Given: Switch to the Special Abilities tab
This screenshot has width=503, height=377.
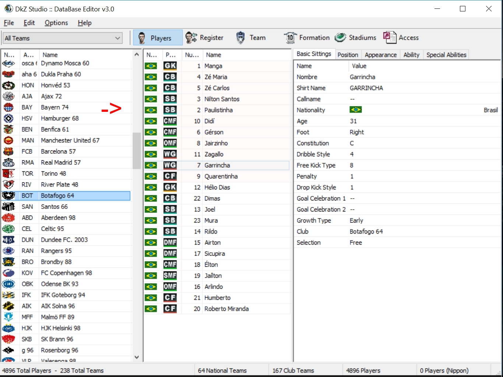Looking at the screenshot, I should [x=446, y=55].
